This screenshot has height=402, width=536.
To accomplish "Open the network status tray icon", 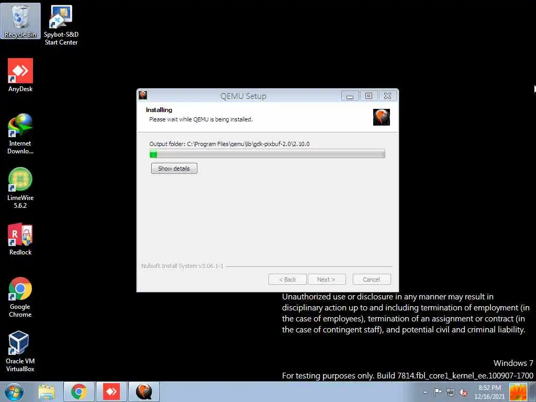I will [x=451, y=392].
